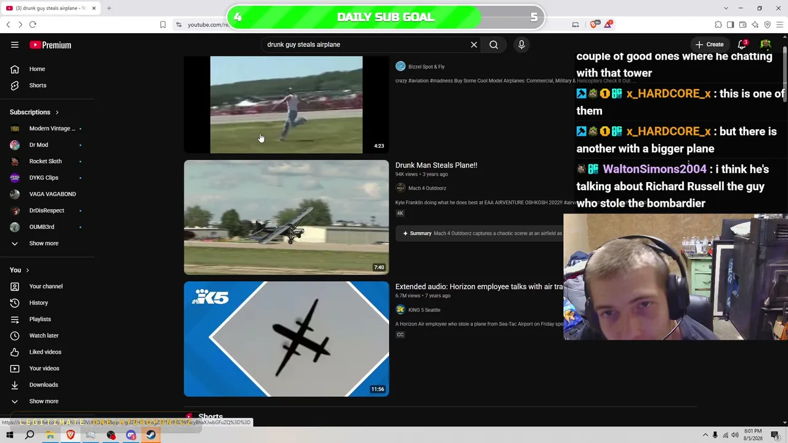
Task: Open the Brave Shields icon
Action: click(593, 25)
